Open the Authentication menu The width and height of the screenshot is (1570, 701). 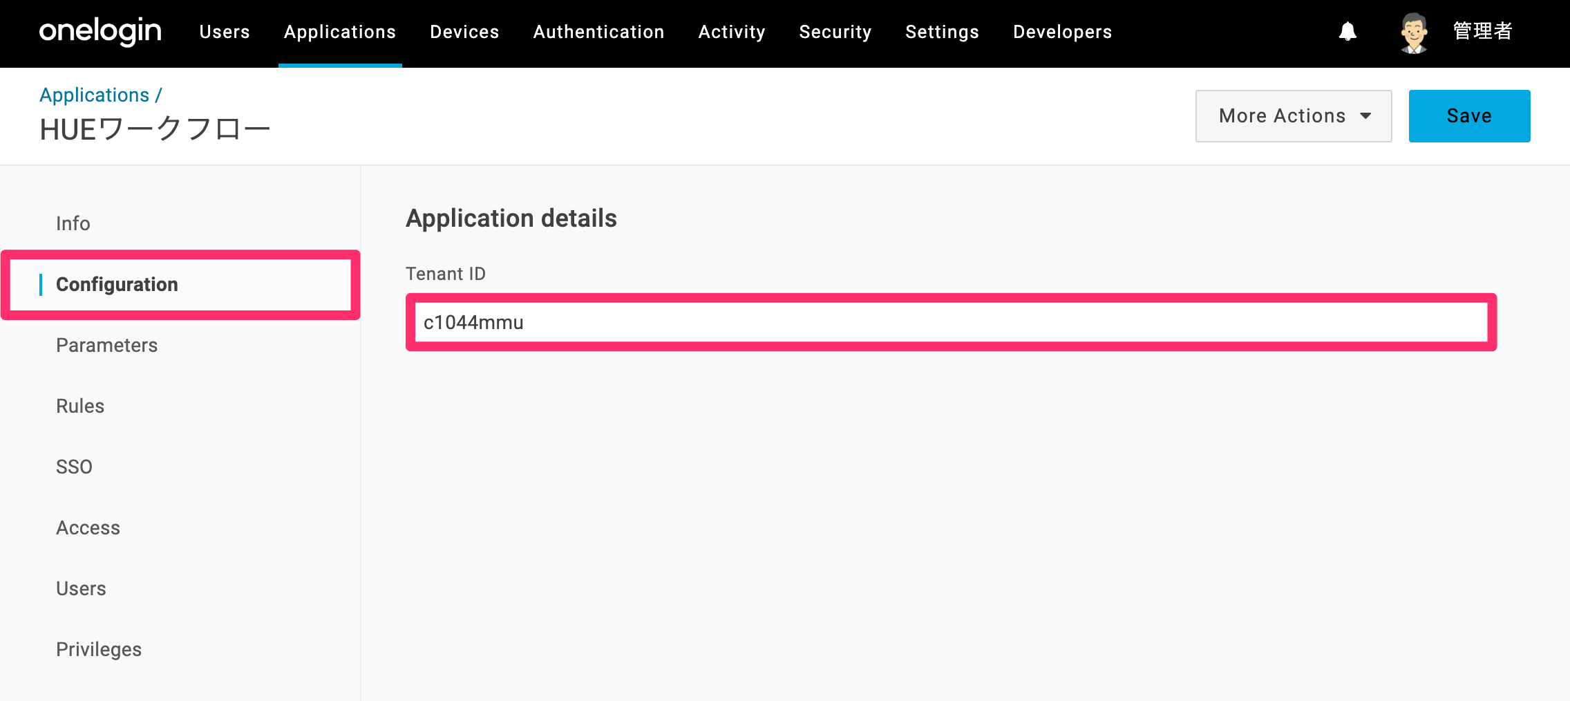(x=598, y=32)
